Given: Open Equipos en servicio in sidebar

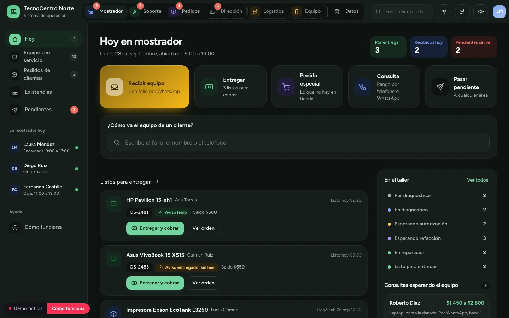Looking at the screenshot, I should pyautogui.click(x=44, y=57).
